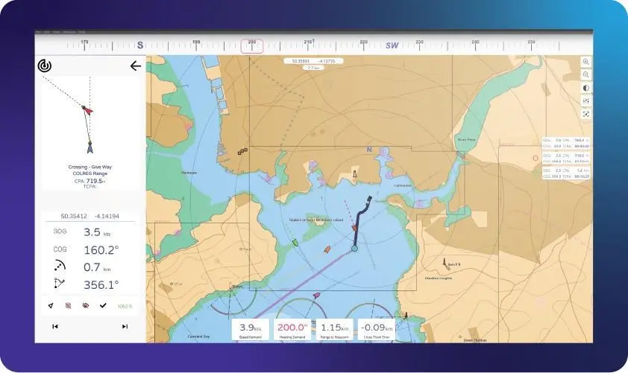Click the red target in the COLREG diagram
This screenshot has height=373, width=628.
tap(87, 110)
